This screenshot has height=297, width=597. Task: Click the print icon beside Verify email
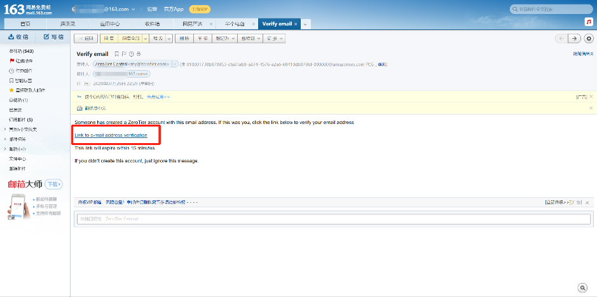(139, 54)
